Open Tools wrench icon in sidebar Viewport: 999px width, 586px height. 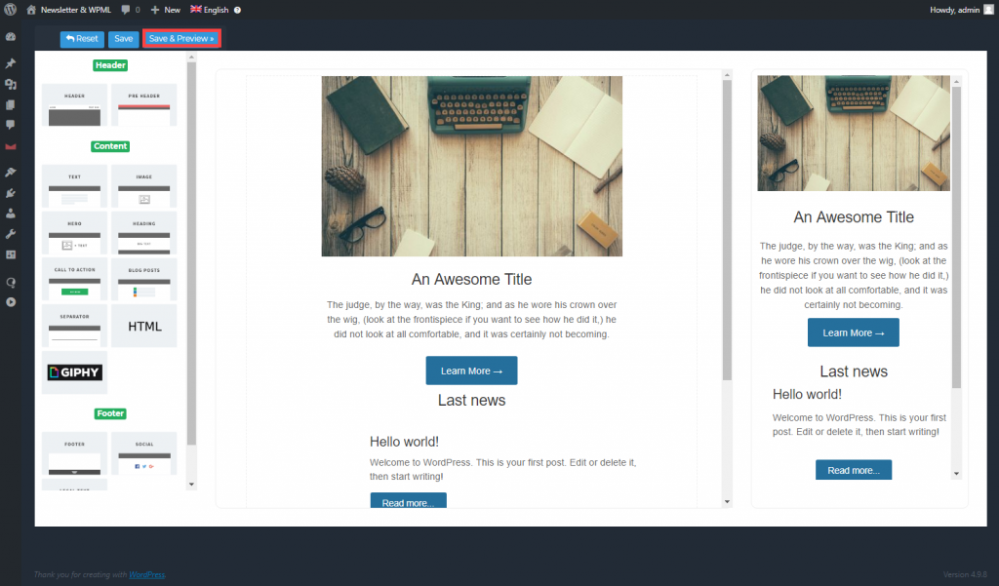11,234
